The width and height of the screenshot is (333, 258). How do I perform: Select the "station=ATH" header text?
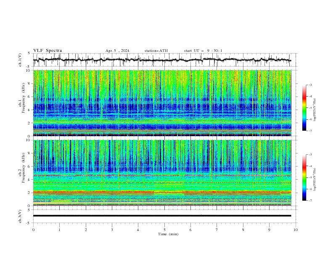156,51
